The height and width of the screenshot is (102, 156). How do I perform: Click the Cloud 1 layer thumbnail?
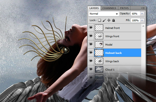[99, 69]
